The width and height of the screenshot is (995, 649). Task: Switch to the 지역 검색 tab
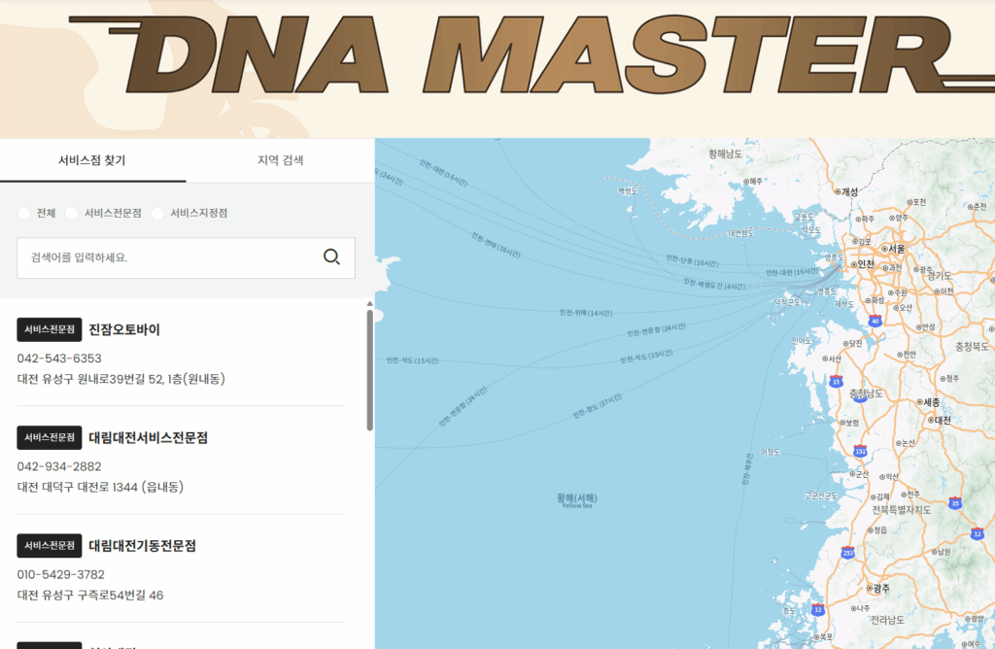(x=280, y=160)
